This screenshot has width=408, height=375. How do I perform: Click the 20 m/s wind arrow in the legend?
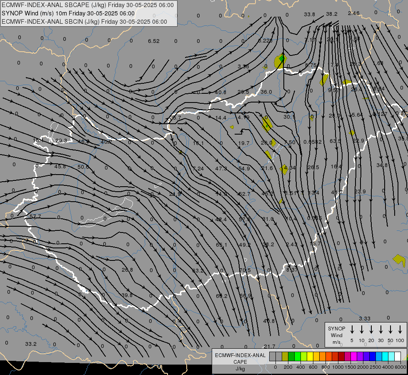coord(371,330)
